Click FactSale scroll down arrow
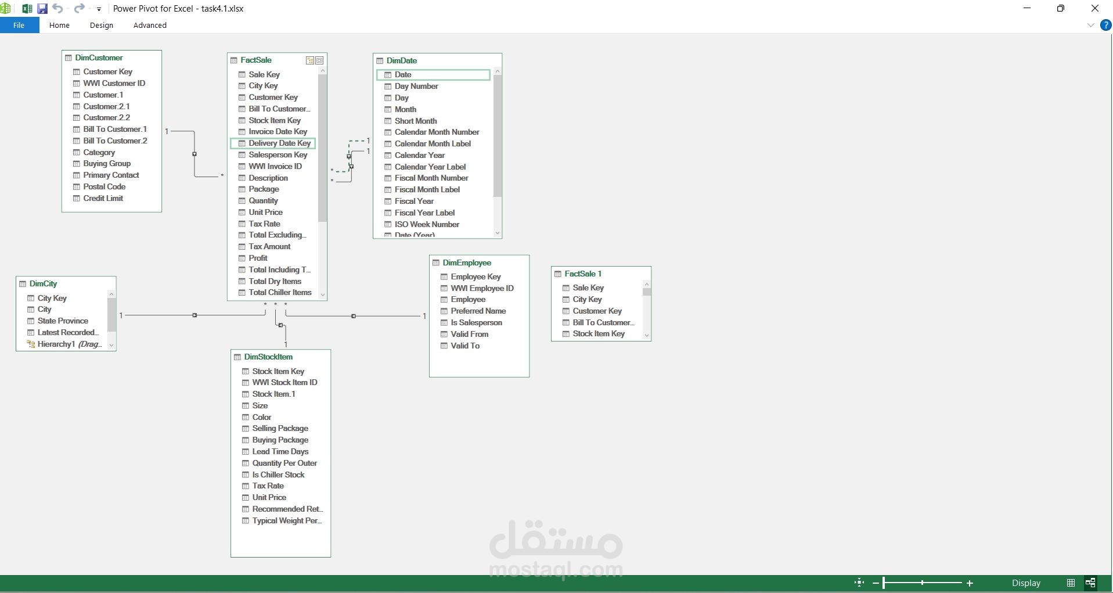Image resolution: width=1113 pixels, height=593 pixels. click(323, 295)
